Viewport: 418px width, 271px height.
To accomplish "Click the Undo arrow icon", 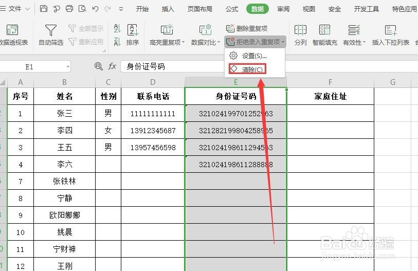I will (95, 9).
